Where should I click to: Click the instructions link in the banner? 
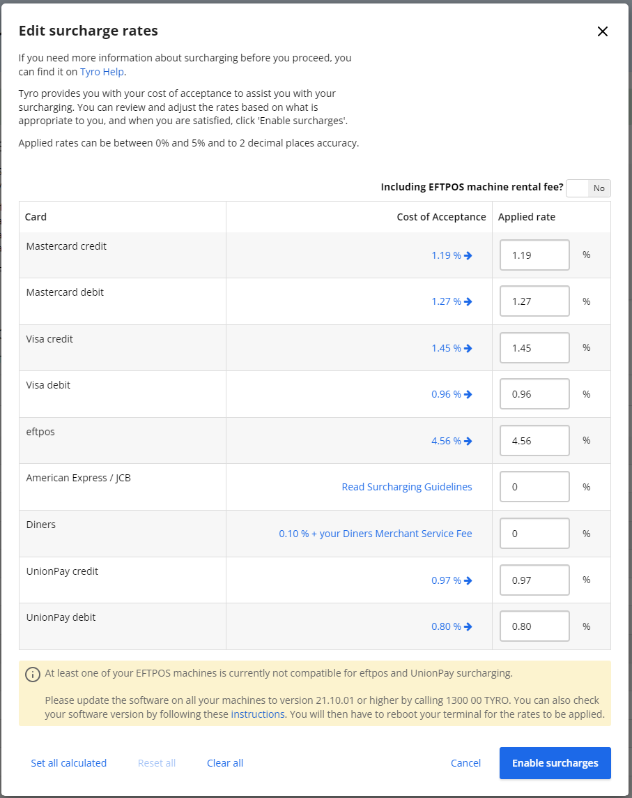pos(258,714)
